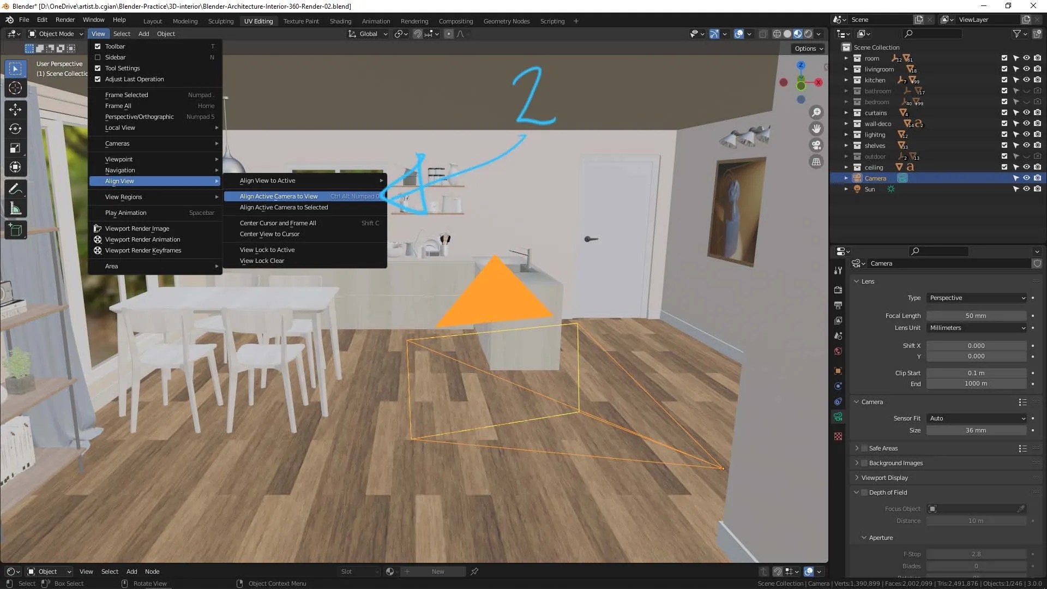Toggle camera view gizmo icon

(x=816, y=145)
